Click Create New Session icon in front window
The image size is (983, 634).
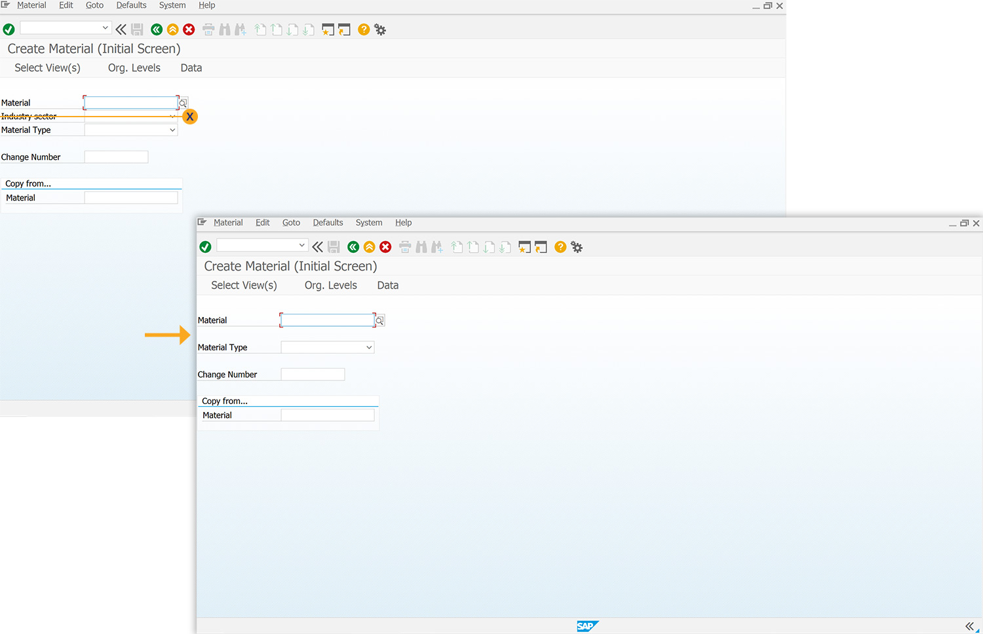(524, 247)
